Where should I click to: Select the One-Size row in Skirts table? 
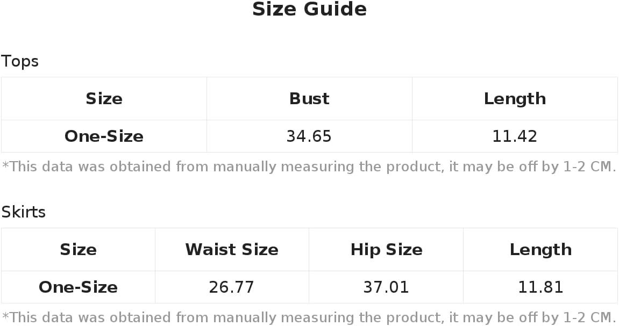click(309, 287)
